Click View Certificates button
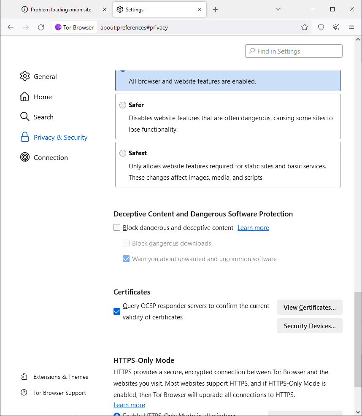This screenshot has height=416, width=362. coord(309,307)
